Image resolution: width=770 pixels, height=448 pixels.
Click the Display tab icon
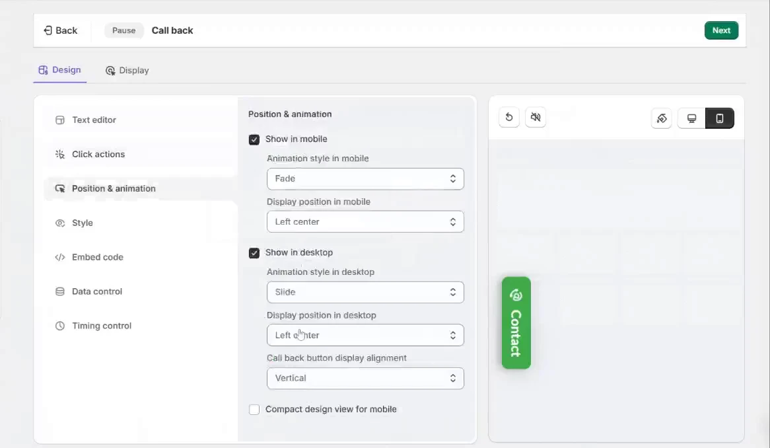point(110,71)
